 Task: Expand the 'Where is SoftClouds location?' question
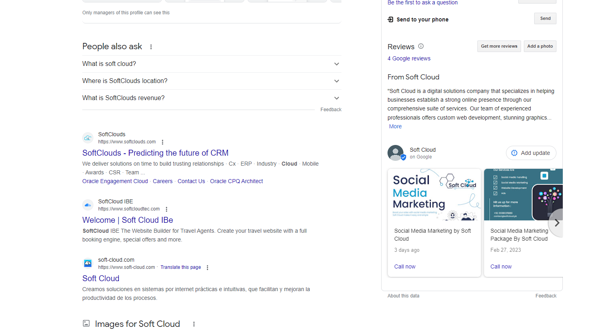tap(211, 81)
